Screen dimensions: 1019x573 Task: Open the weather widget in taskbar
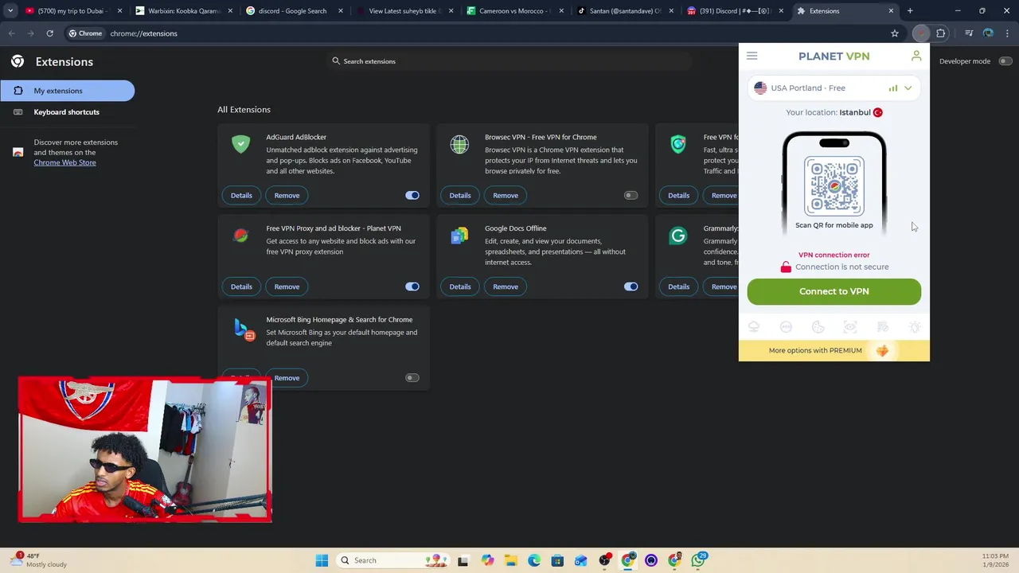(40, 560)
